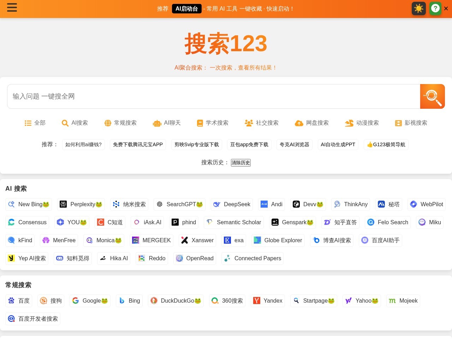452x339 pixels.
Task: Open the Startpage link
Action: coord(314,301)
